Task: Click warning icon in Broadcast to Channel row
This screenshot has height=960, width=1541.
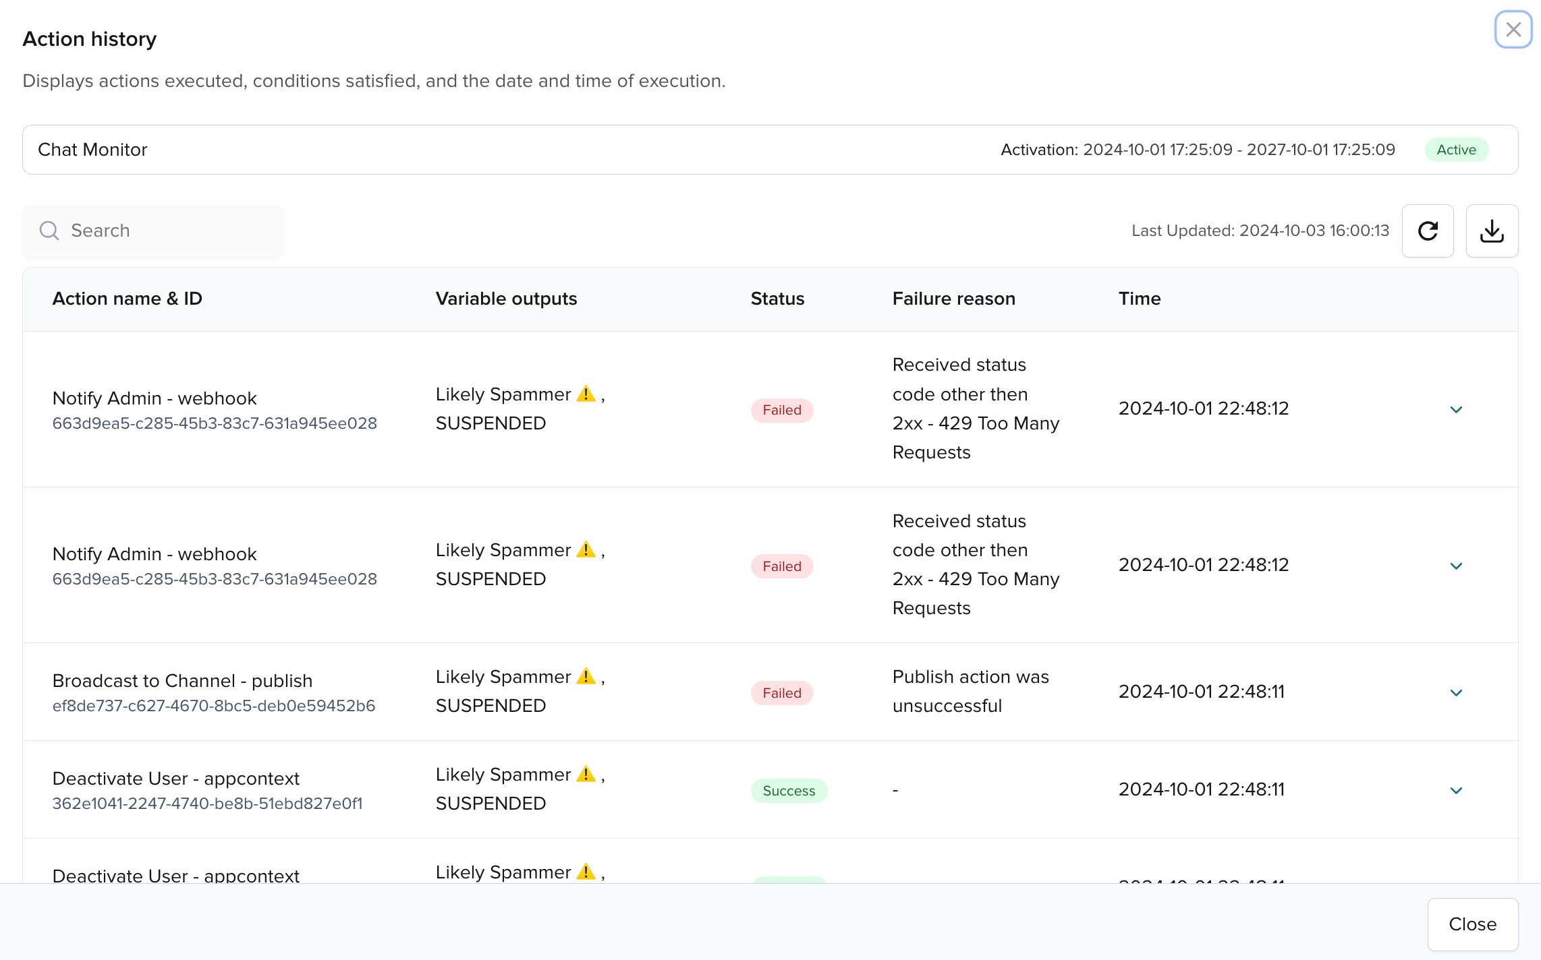Action: [586, 676]
